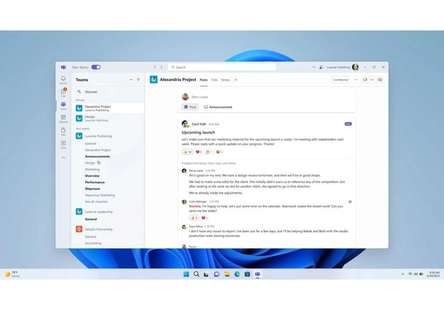
Task: Open the Shiproom channel
Action: pos(92,189)
